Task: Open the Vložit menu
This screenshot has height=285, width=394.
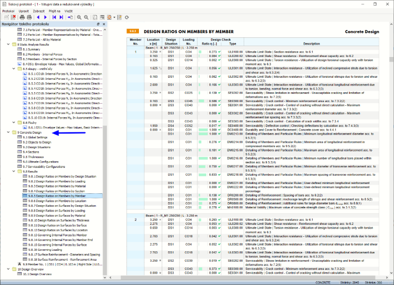Action: [x=68, y=11]
